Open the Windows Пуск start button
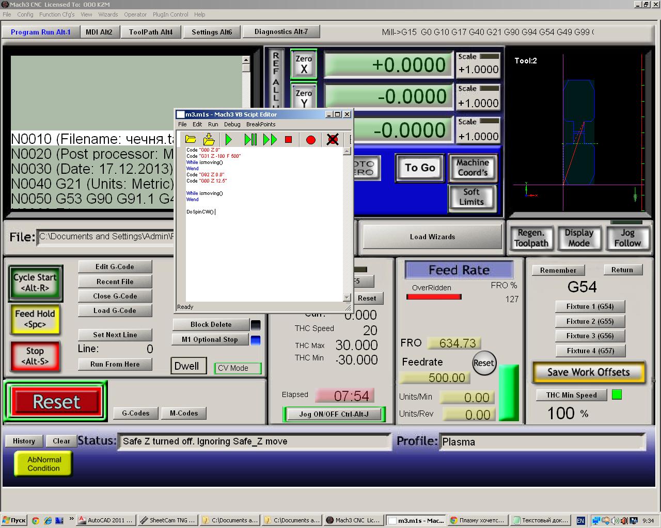Screen dimensions: 661x528 [14, 520]
